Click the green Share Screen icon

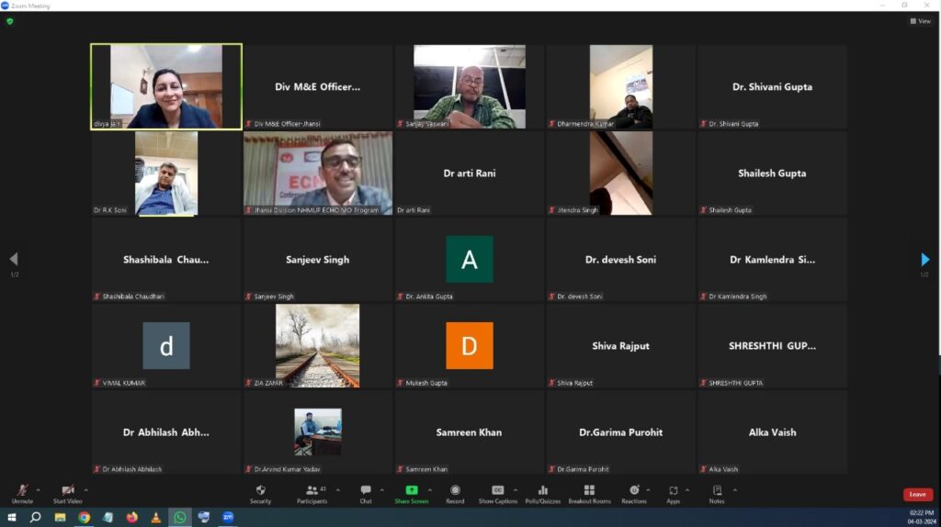pos(412,490)
